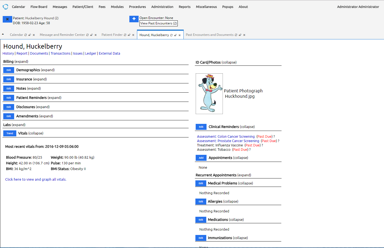Click the Trend button for Vitals

tap(10, 133)
